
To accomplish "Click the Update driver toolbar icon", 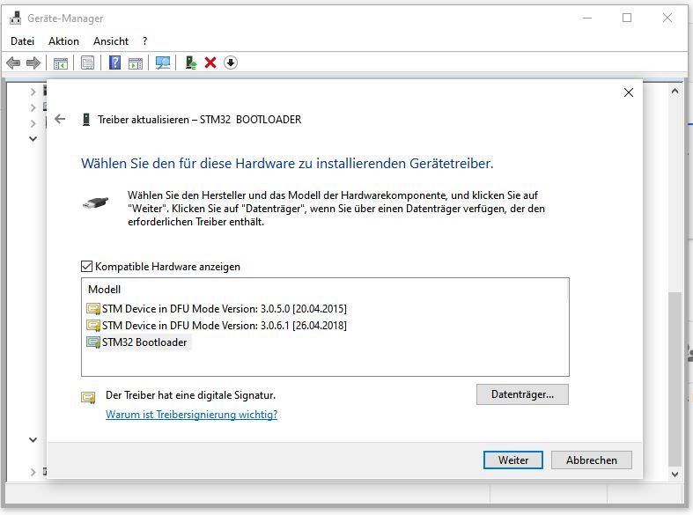I will coord(190,63).
